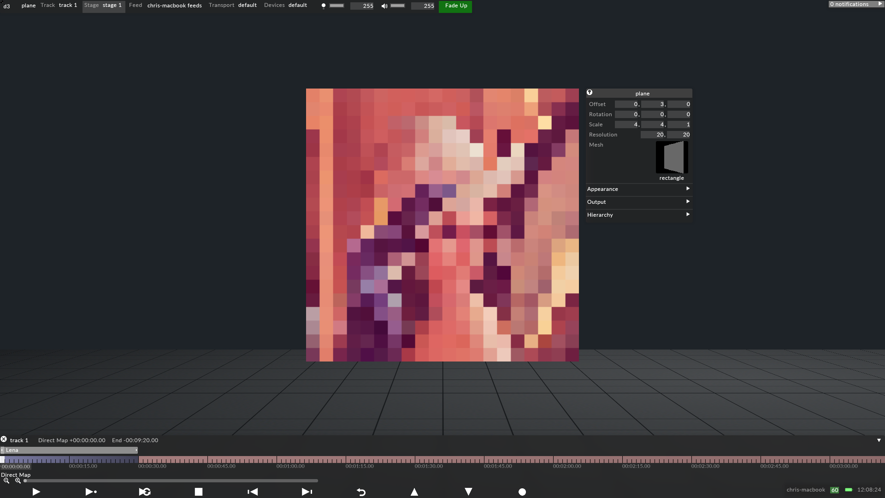This screenshot has width=885, height=498.
Task: Click the brightness bulb icon
Action: click(324, 6)
